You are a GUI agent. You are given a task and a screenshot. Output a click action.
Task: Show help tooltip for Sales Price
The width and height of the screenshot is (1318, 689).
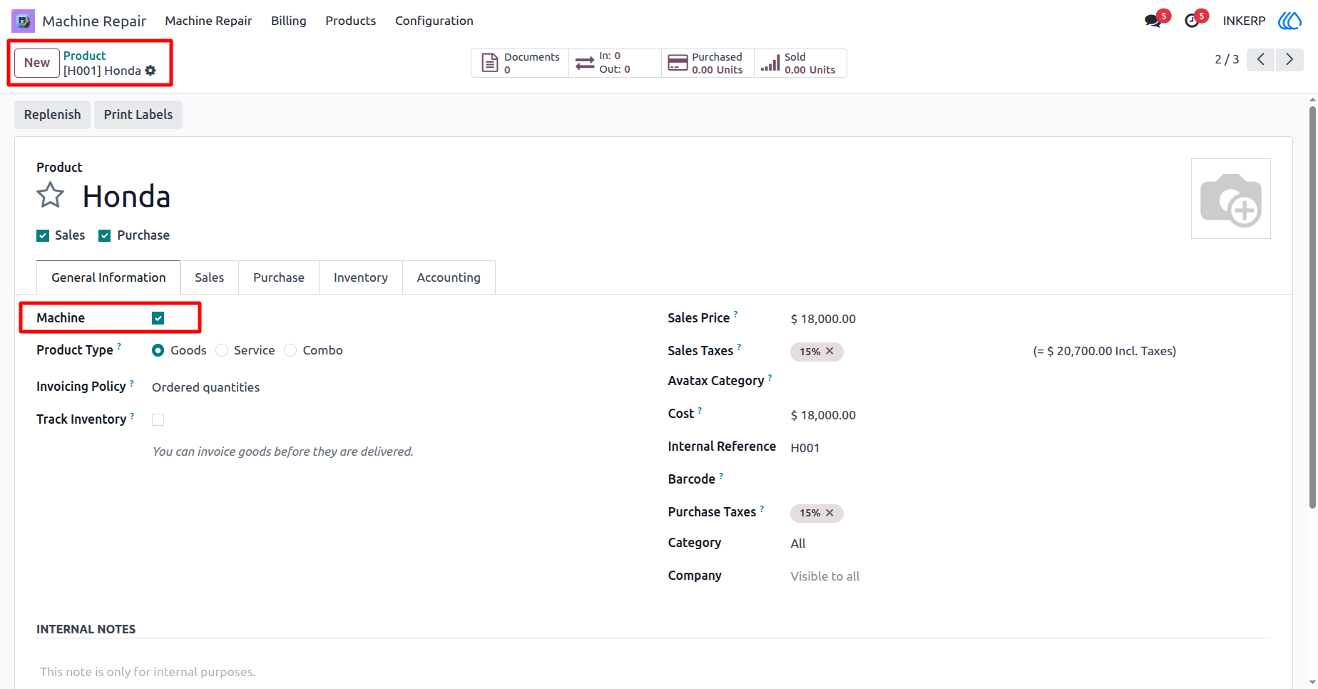pos(736,314)
